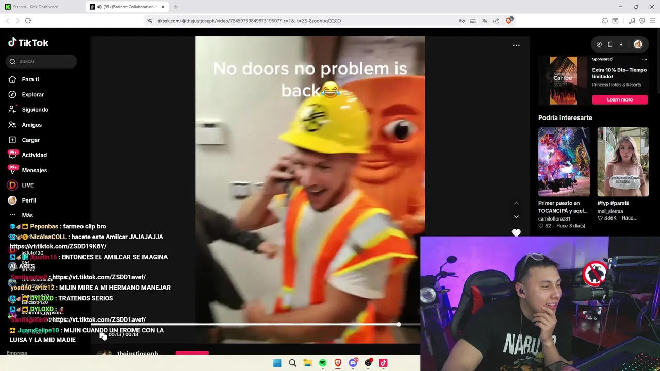Open Windows Start menu
660x371 pixels.
pyautogui.click(x=277, y=363)
